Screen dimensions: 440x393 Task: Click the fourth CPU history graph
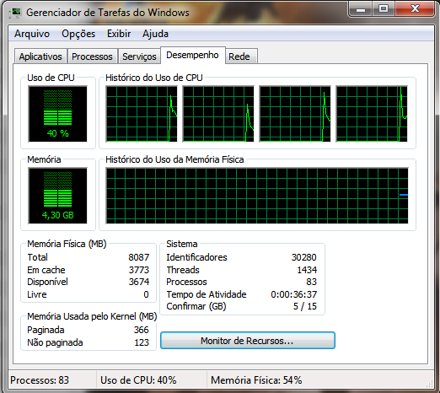[x=372, y=114]
